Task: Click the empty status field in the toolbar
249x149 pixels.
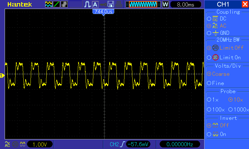Action: [76, 4]
